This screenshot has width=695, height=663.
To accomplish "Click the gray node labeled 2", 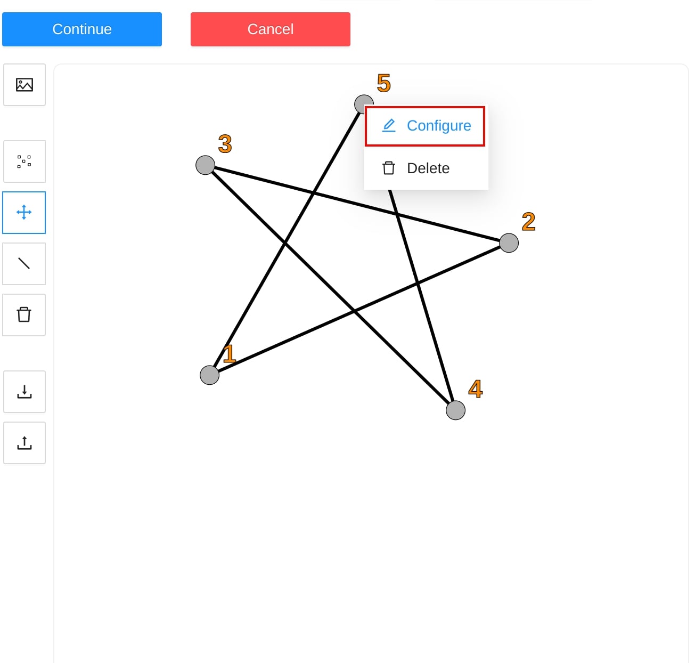I will click(x=509, y=243).
